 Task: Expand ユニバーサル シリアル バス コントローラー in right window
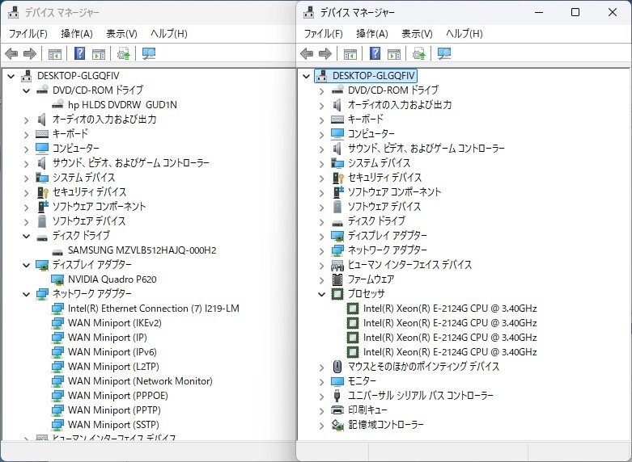pyautogui.click(x=321, y=396)
